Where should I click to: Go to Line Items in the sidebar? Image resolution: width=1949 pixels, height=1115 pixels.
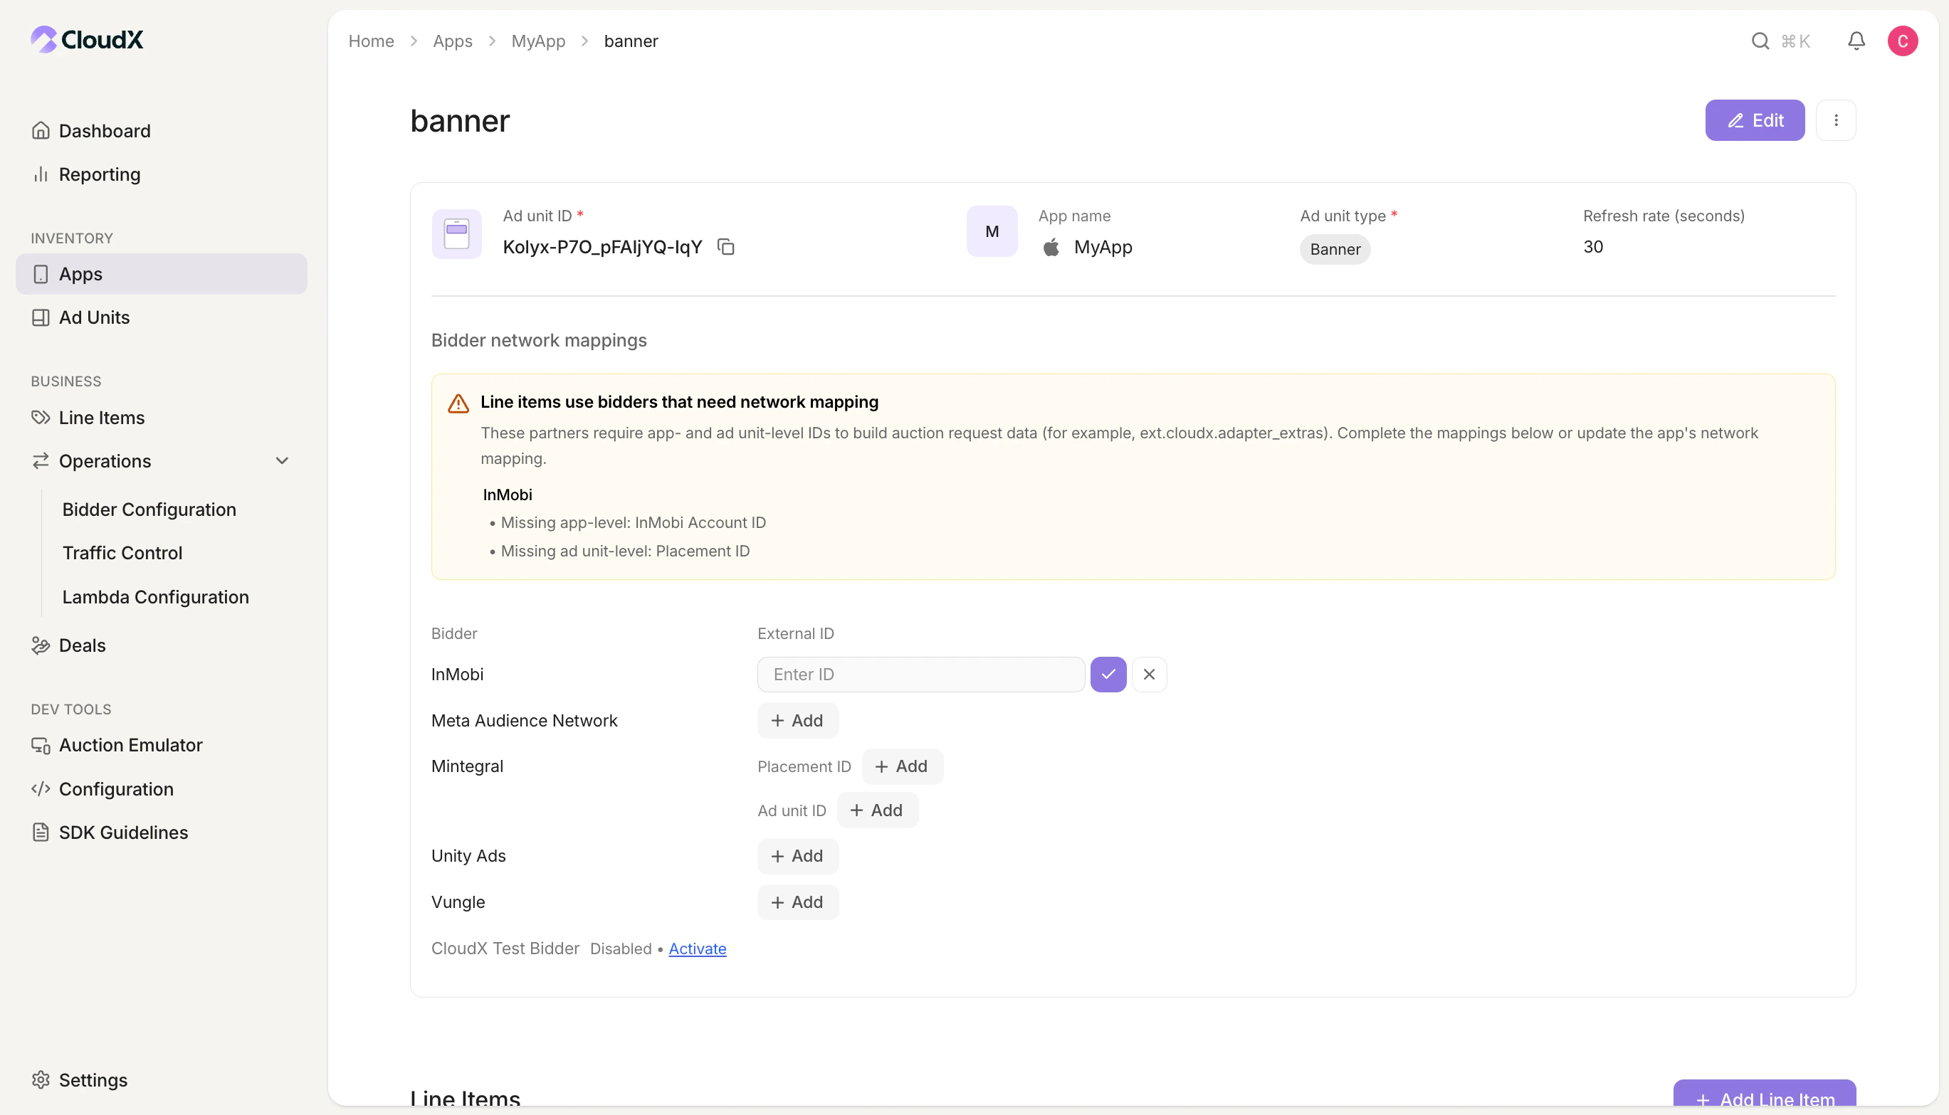click(101, 418)
